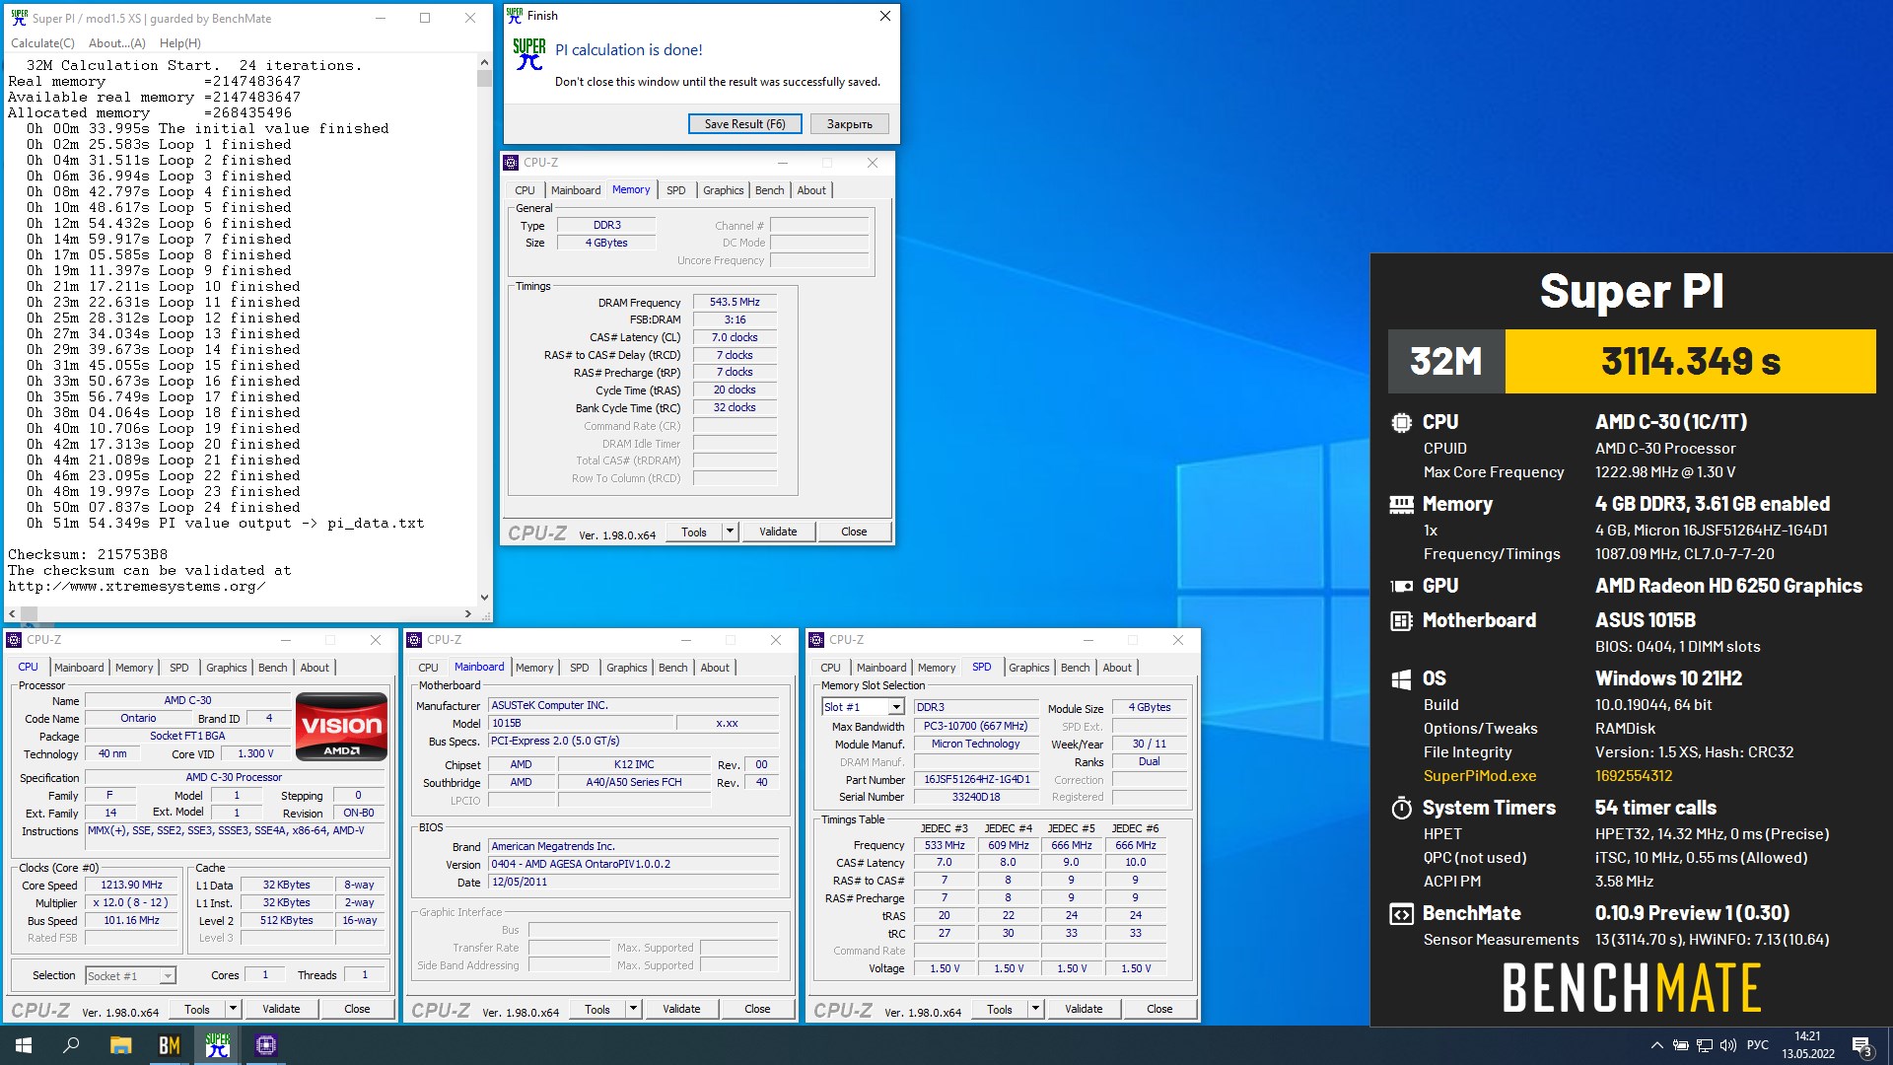Show hidden tray icons chevron
This screenshot has height=1065, width=1893.
click(1656, 1045)
